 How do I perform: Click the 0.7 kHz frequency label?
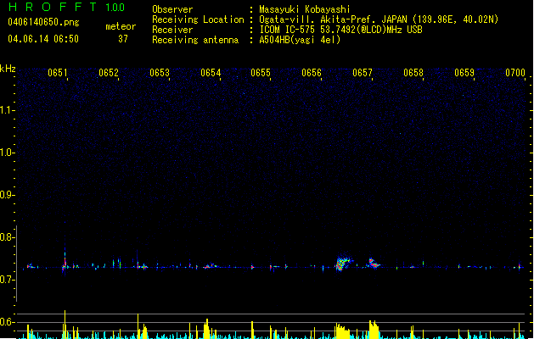[7, 280]
